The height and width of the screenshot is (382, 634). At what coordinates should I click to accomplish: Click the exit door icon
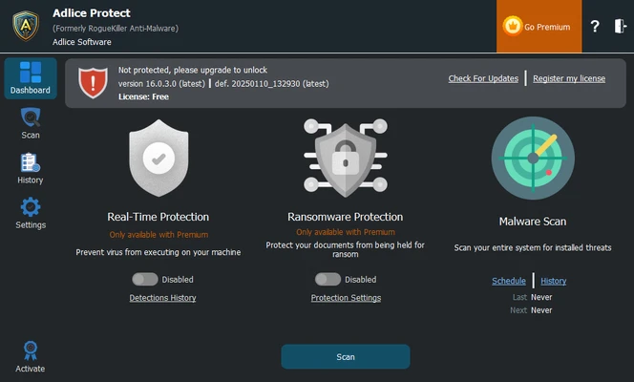pyautogui.click(x=621, y=27)
